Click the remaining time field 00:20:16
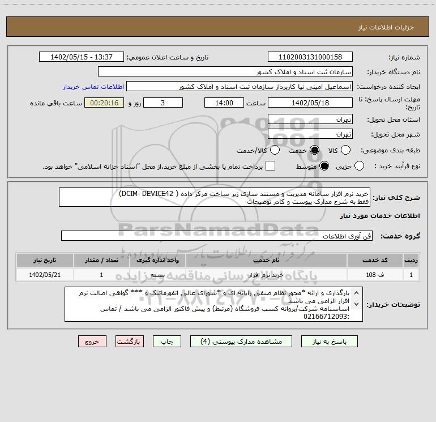Image resolution: width=436 pixels, height=422 pixels. tap(104, 103)
